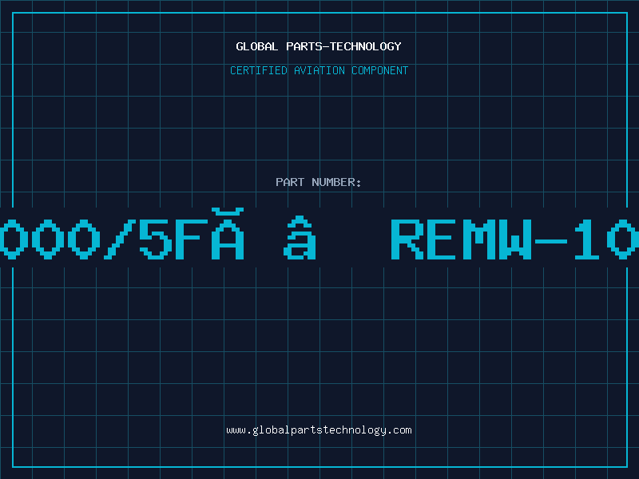Click the GLOBAL PARTS-TECHNOLOGY heading

click(x=319, y=46)
